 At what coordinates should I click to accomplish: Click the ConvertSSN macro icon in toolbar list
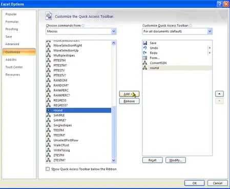(x=145, y=63)
